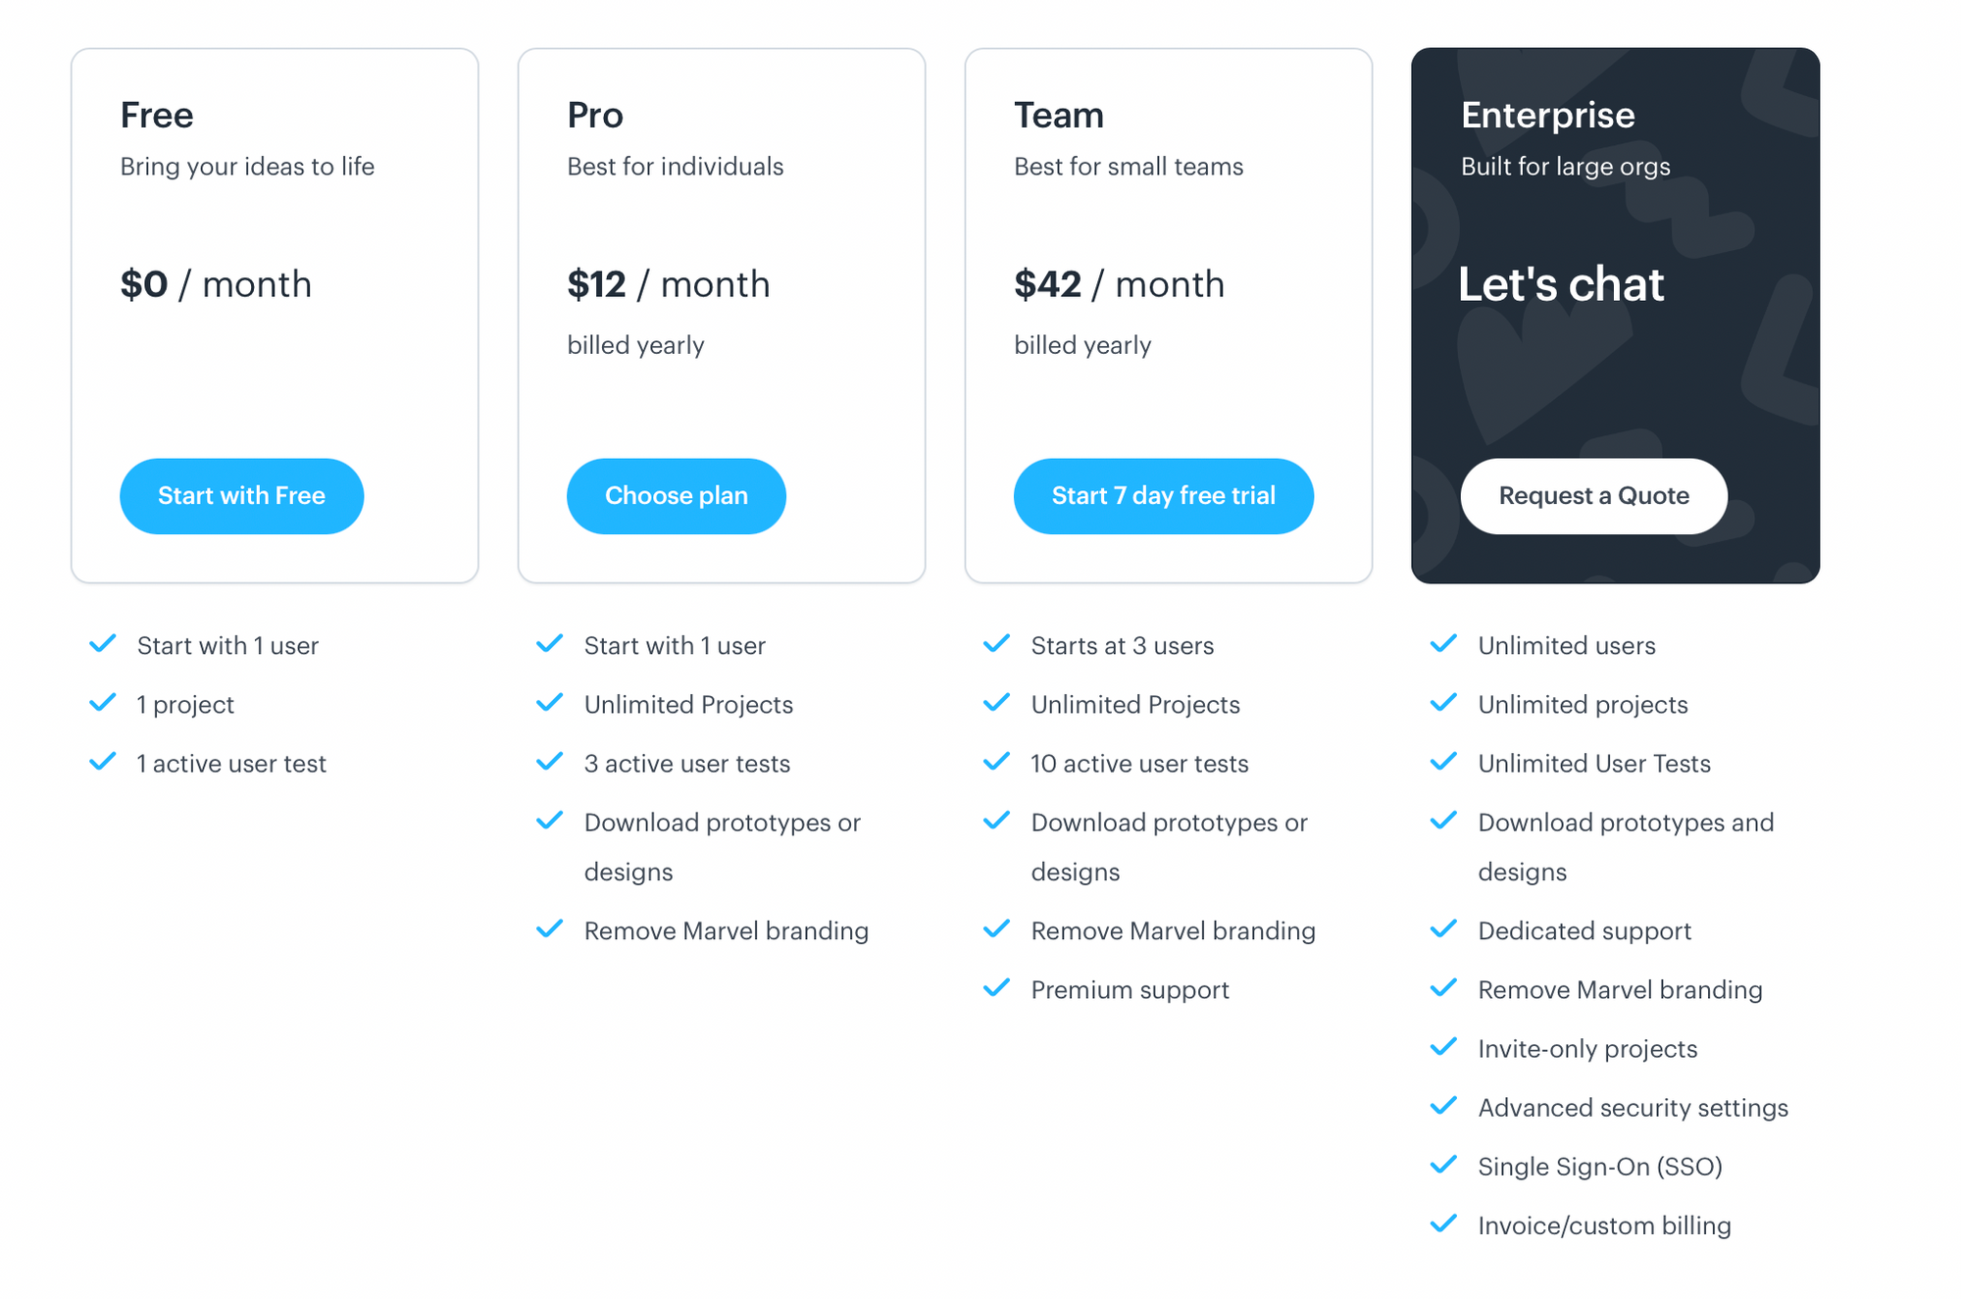The image size is (1961, 1299).
Task: Click checkmark beside Unlimited User Tests
Action: pos(1443,762)
